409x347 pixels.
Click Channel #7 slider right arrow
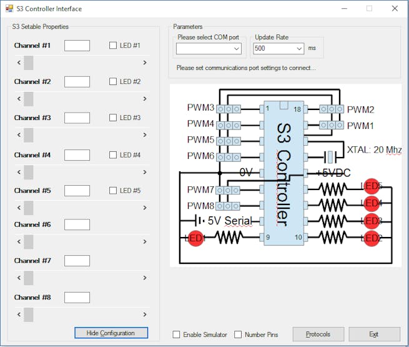(145, 278)
